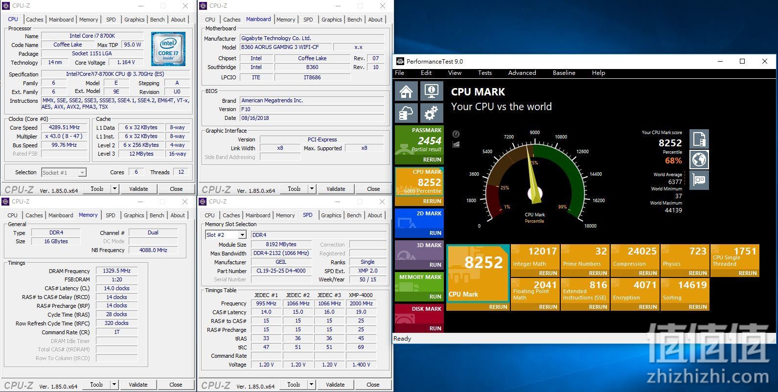Click the Intel Core i7 logo in CPU-Z
The width and height of the screenshot is (778, 392).
[168, 49]
